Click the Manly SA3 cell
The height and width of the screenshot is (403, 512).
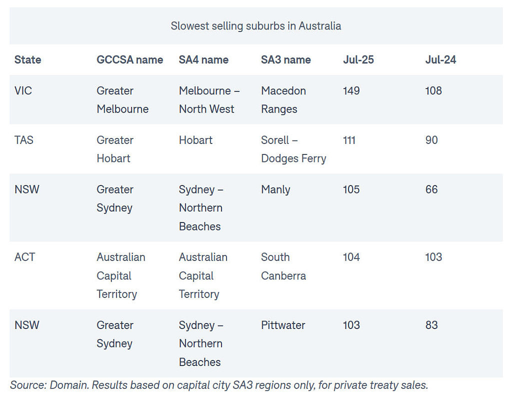click(275, 189)
